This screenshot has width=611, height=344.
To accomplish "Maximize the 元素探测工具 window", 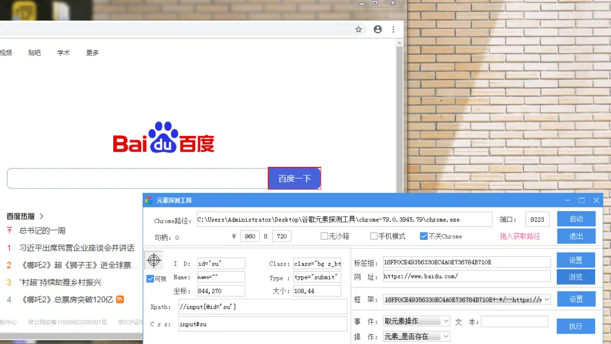I will (582, 200).
